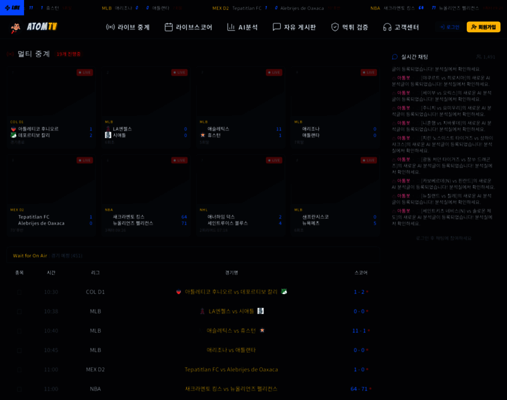The width and height of the screenshot is (507, 400).
Task: Click the speech bubble icon for 자유 게시판
Action: tap(276, 27)
